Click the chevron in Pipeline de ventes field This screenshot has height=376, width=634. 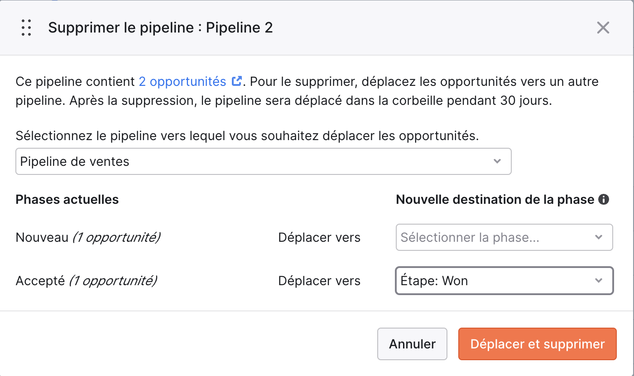coord(497,161)
